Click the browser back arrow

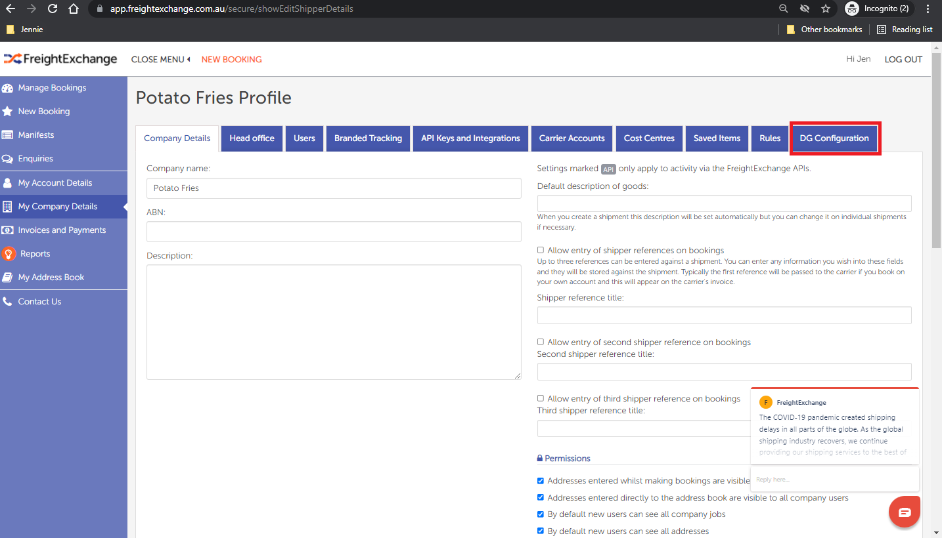click(10, 9)
